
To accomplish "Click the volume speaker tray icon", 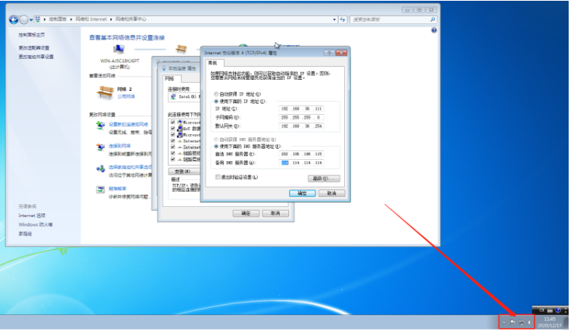I will tap(530, 322).
